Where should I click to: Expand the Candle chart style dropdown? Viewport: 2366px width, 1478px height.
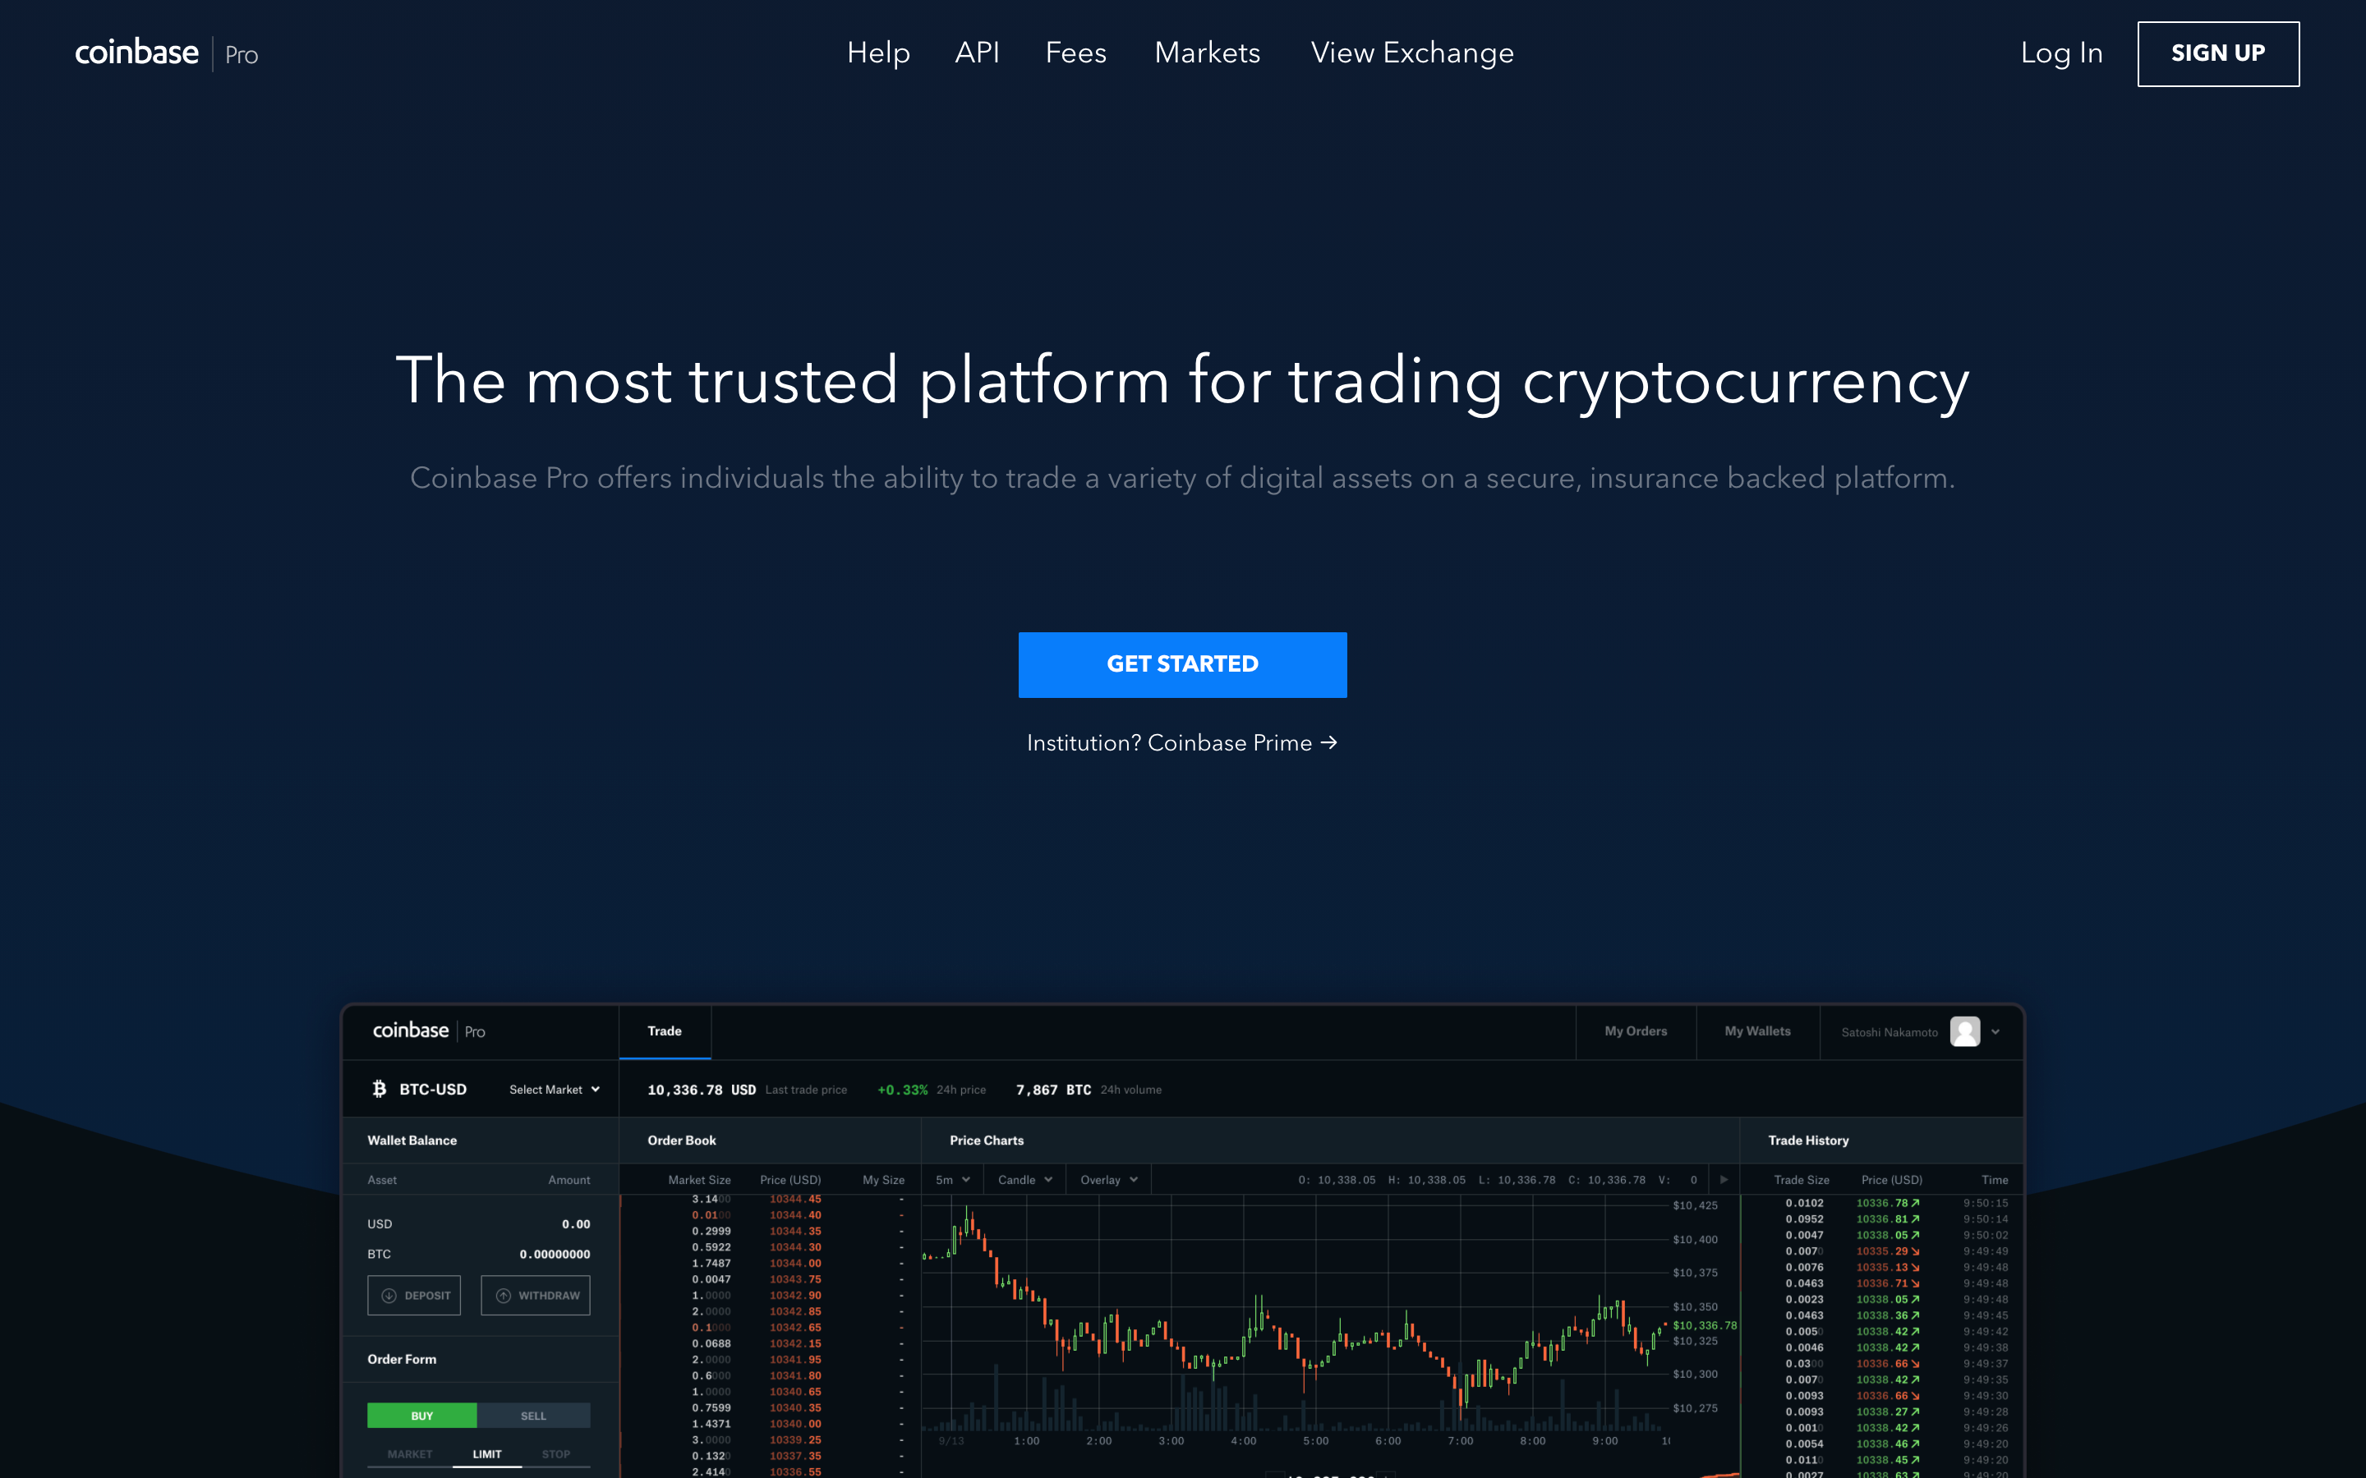click(x=1025, y=1178)
